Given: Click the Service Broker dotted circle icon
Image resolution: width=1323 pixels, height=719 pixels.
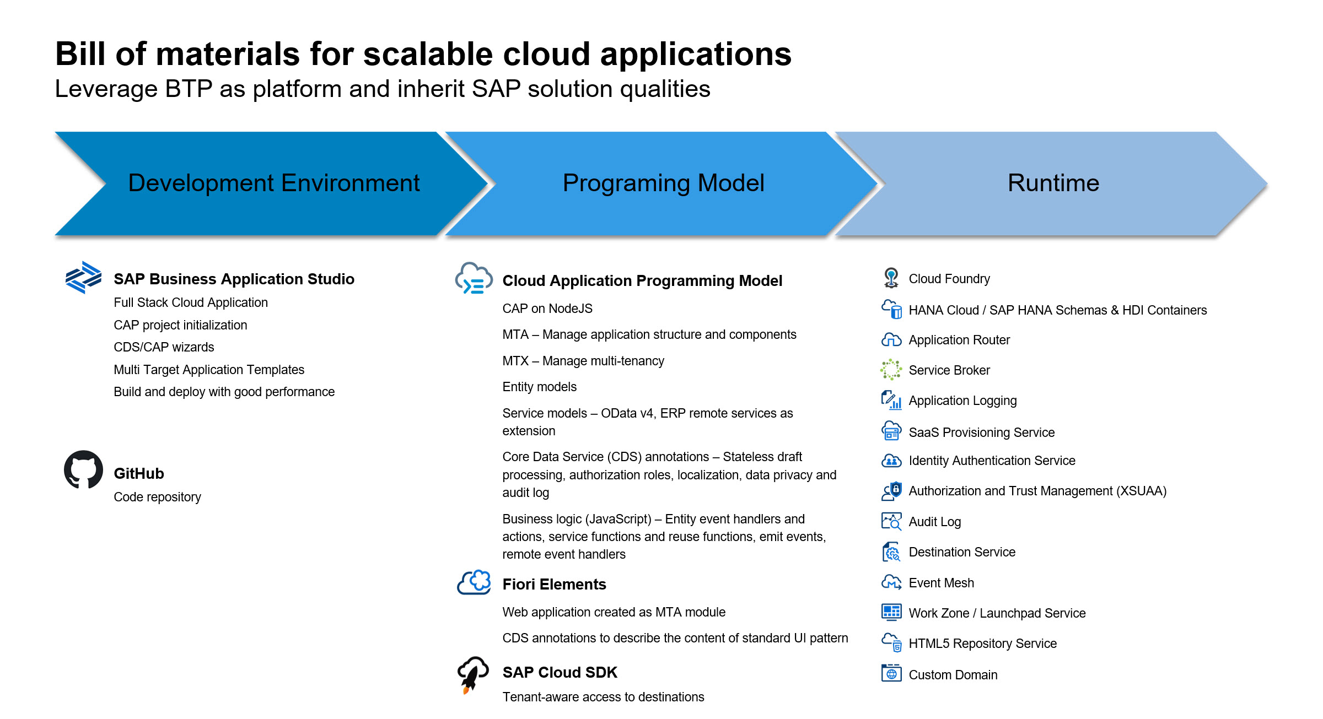Looking at the screenshot, I should 891,370.
